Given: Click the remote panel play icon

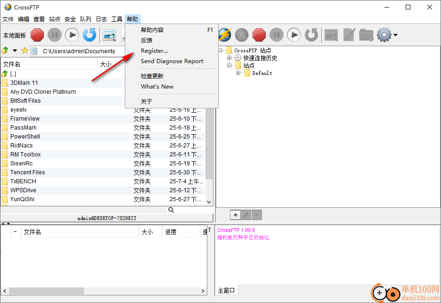Looking at the screenshot, I should 294,35.
